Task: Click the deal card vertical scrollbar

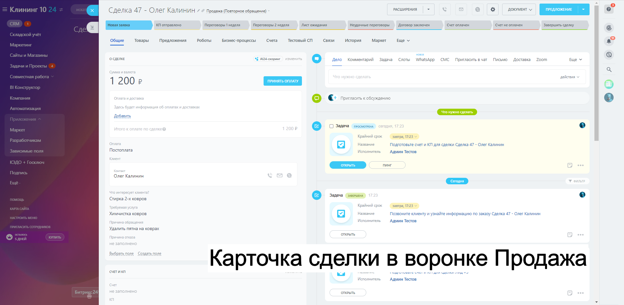Action: 596,73
